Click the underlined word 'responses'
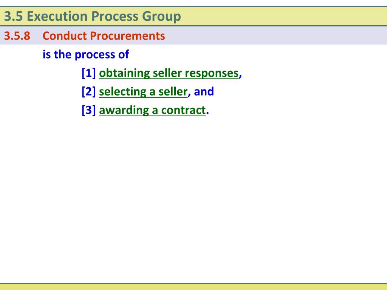Viewport: 387px width, 290px height. [212, 73]
